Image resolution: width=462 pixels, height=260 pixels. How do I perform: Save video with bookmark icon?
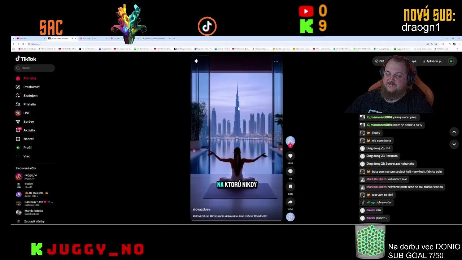pyautogui.click(x=290, y=186)
